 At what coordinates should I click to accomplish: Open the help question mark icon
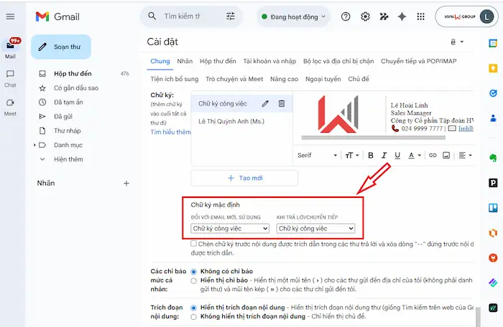click(346, 16)
